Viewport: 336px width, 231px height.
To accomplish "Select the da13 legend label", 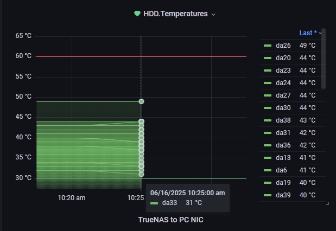I will [283, 158].
